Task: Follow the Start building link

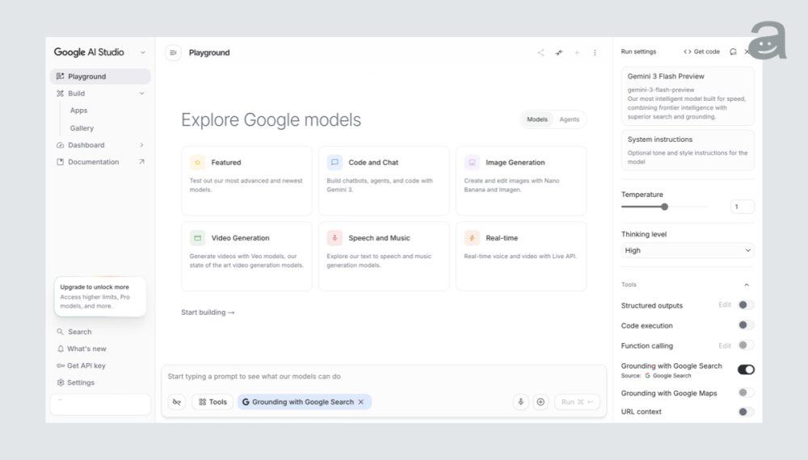Action: click(208, 312)
